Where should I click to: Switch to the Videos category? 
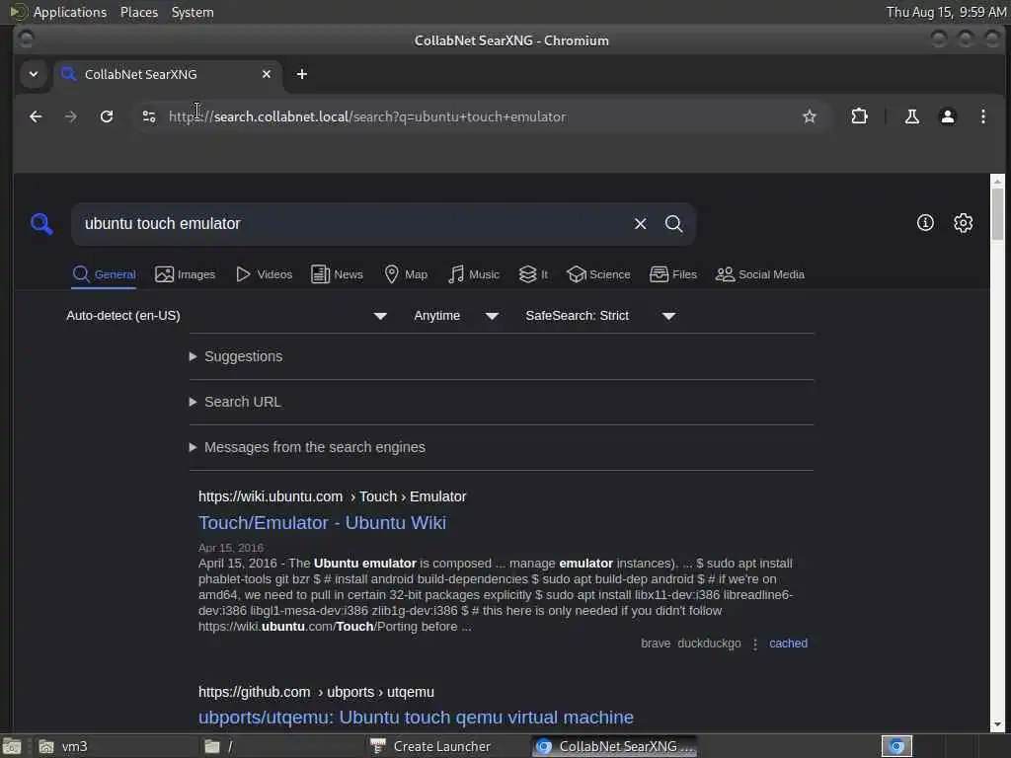tap(265, 274)
